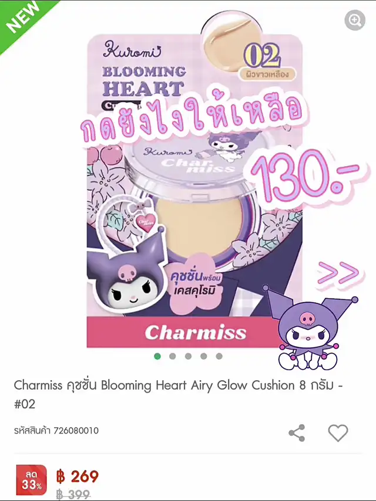Switch to the fifth carousel dot
Viewport: 376px width, 501px height.
pyautogui.click(x=219, y=356)
